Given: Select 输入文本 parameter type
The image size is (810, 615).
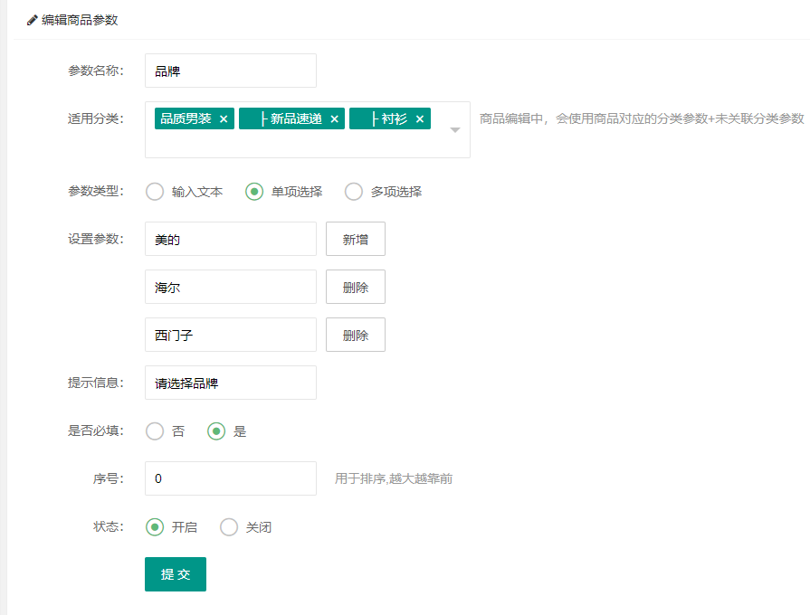Looking at the screenshot, I should pyautogui.click(x=155, y=192).
